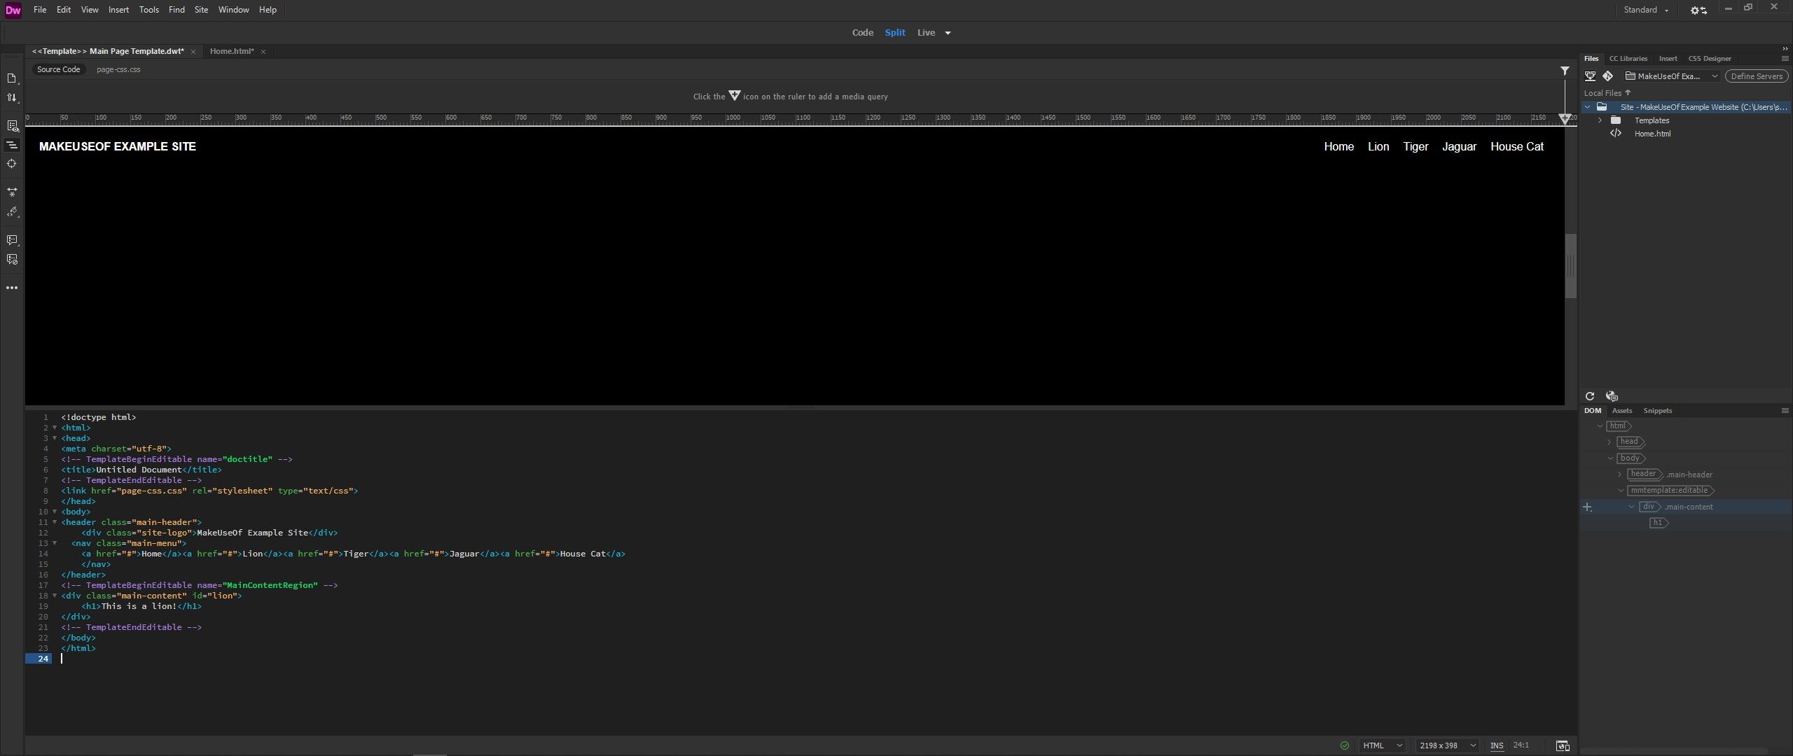The height and width of the screenshot is (756, 1793).
Task: Click the Remove Comment icon in left toolbar
Action: [x=12, y=258]
